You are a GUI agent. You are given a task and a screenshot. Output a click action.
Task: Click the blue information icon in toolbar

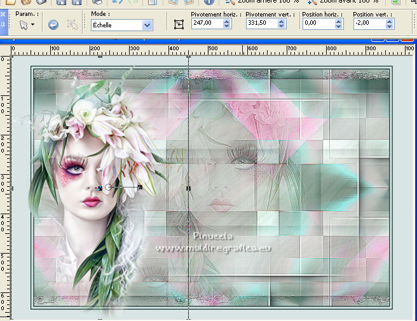click(208, 2)
